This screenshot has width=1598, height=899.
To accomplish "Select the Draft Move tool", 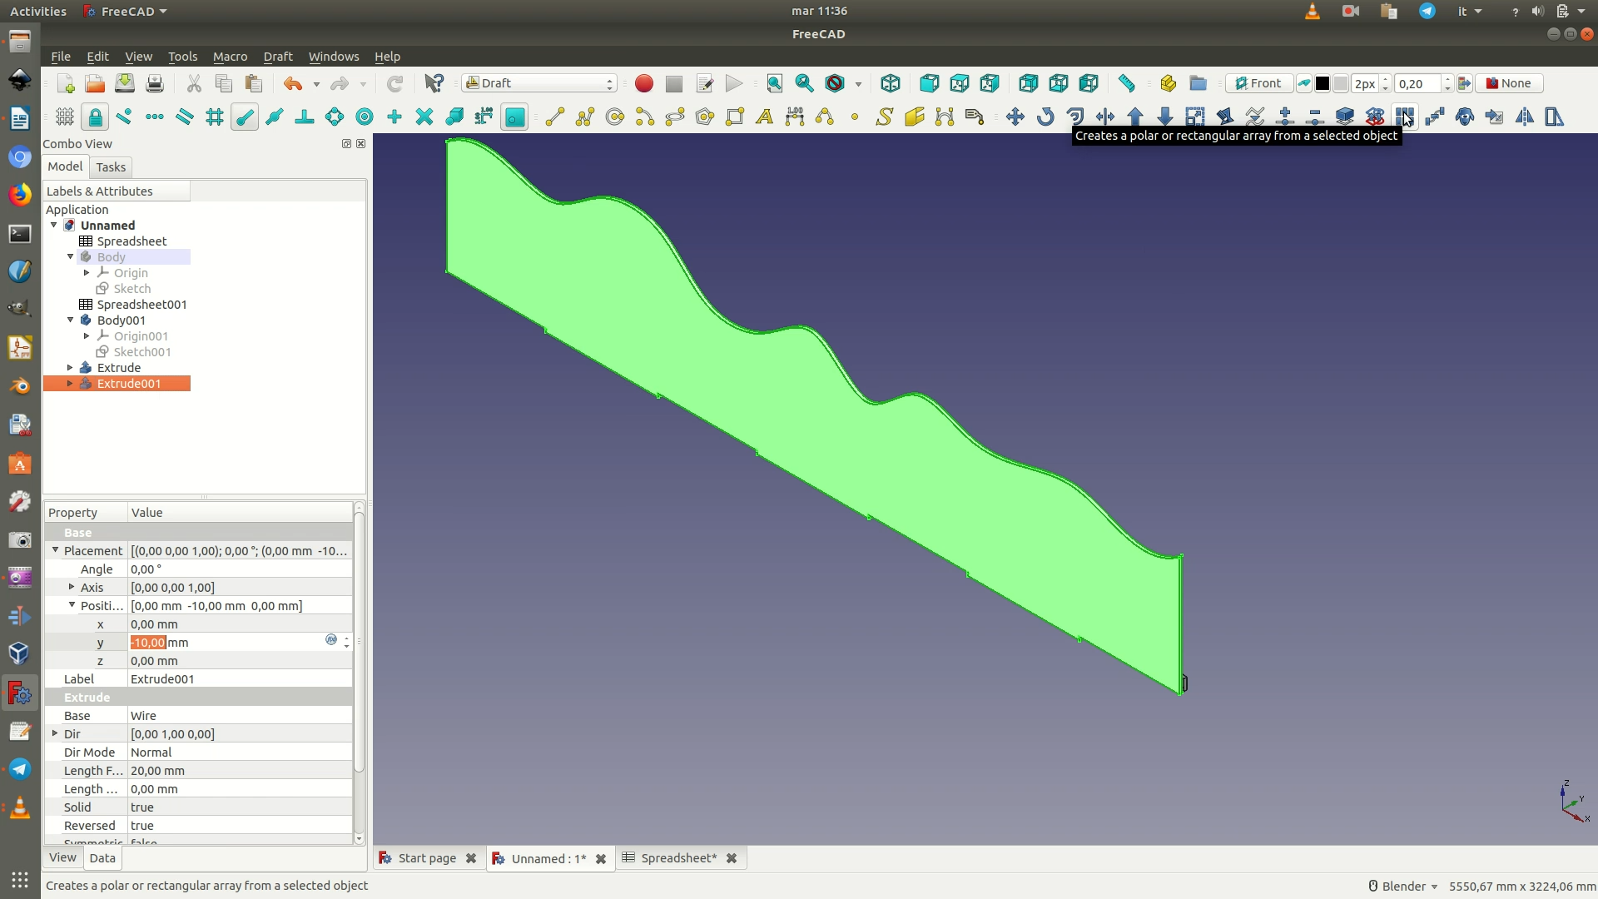I will 1015,117.
